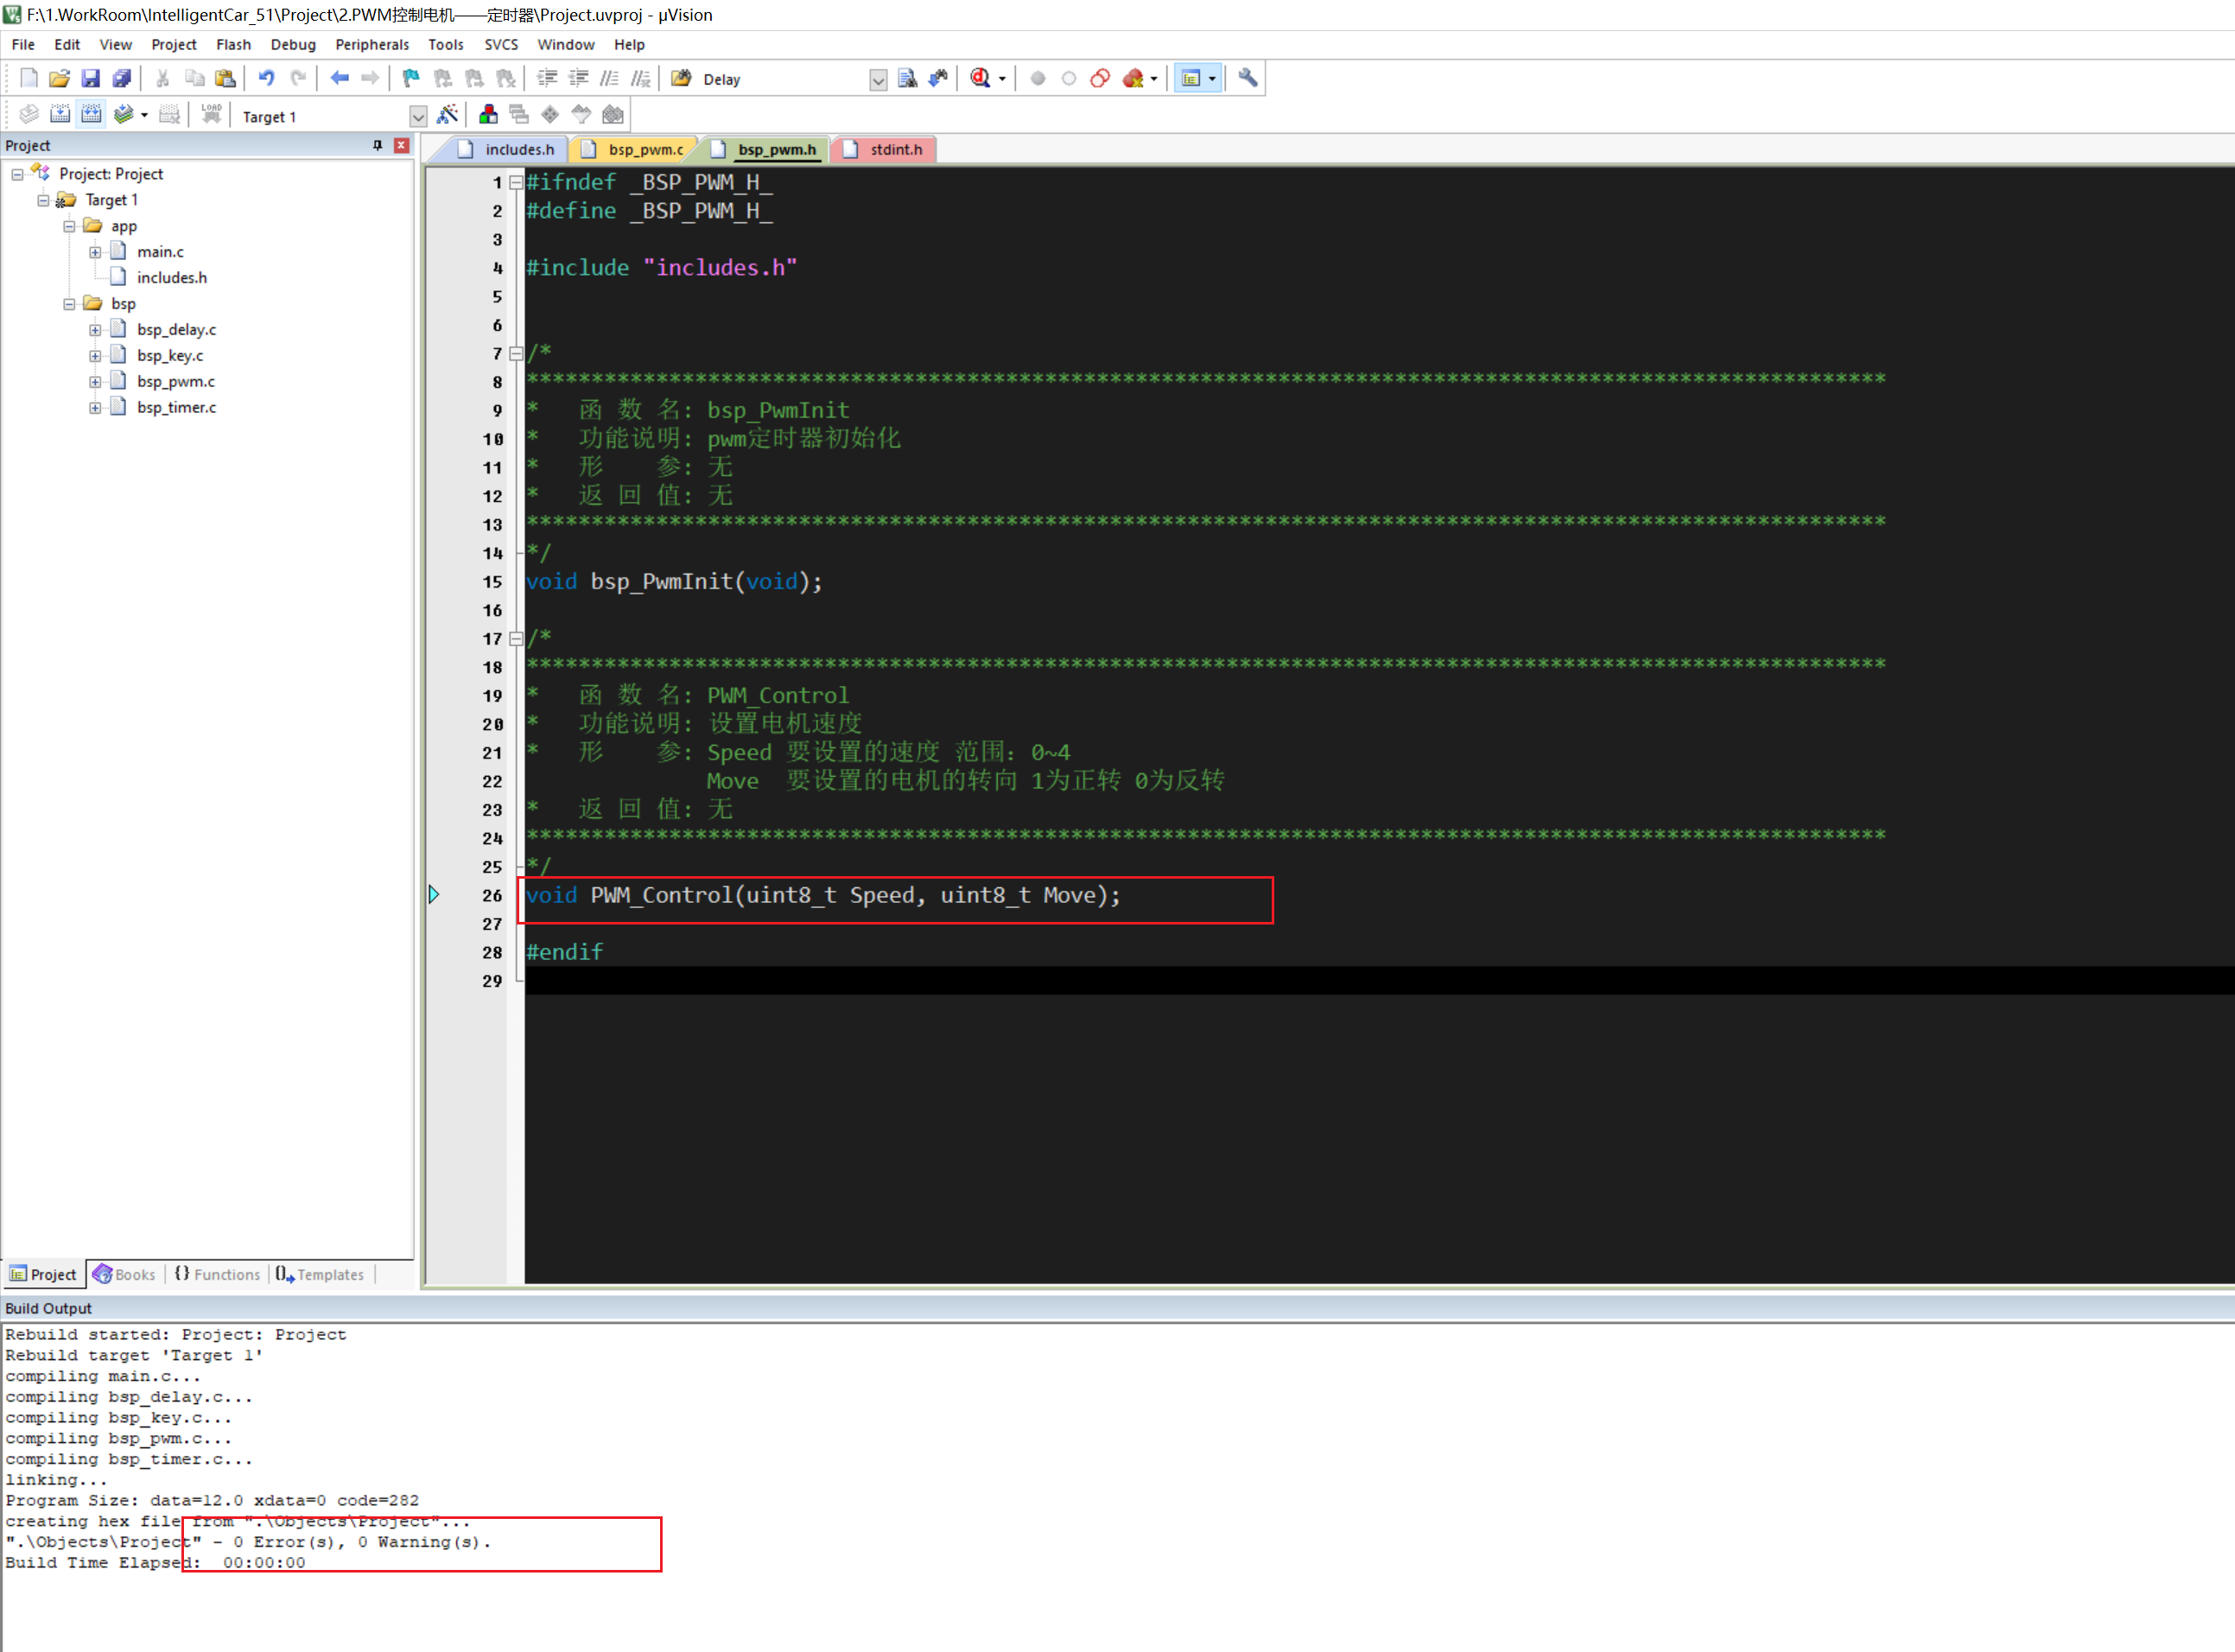Redo the last edit
2235x1652 pixels.
(x=298, y=79)
